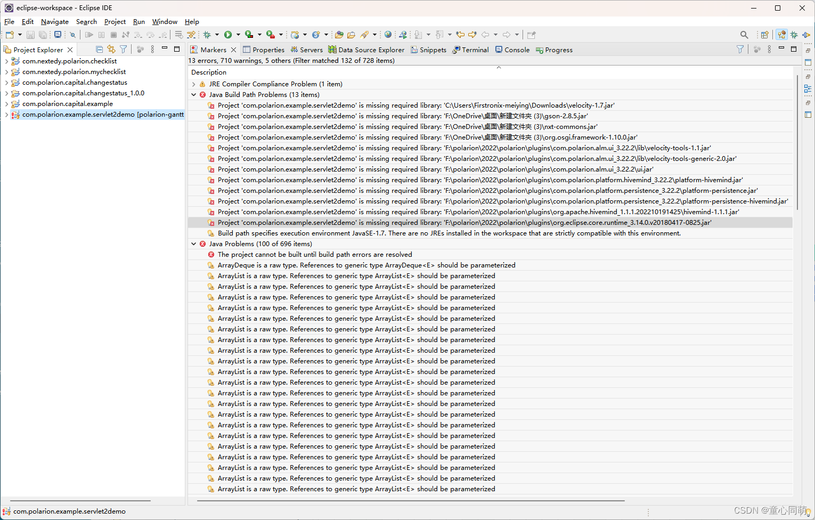Switch to the Servers tab
Screen dimensions: 815x520
pos(307,50)
